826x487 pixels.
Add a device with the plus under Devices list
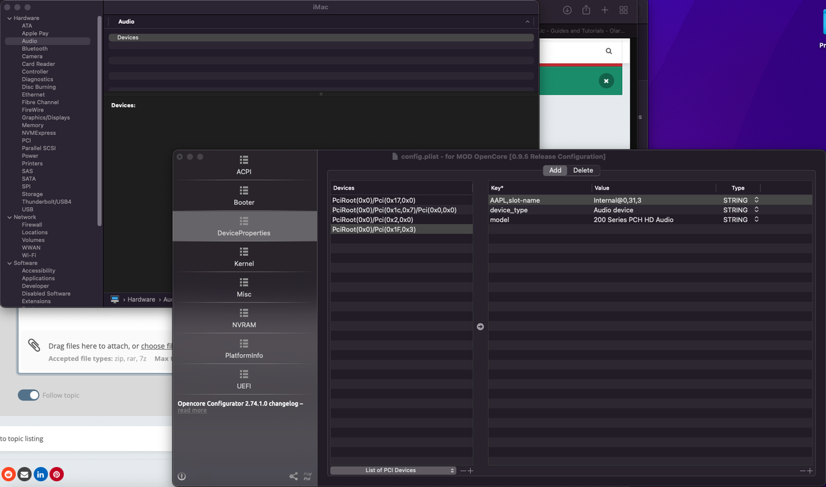pyautogui.click(x=470, y=471)
